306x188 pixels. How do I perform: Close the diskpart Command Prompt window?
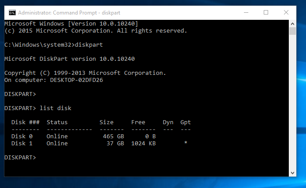click(286, 12)
